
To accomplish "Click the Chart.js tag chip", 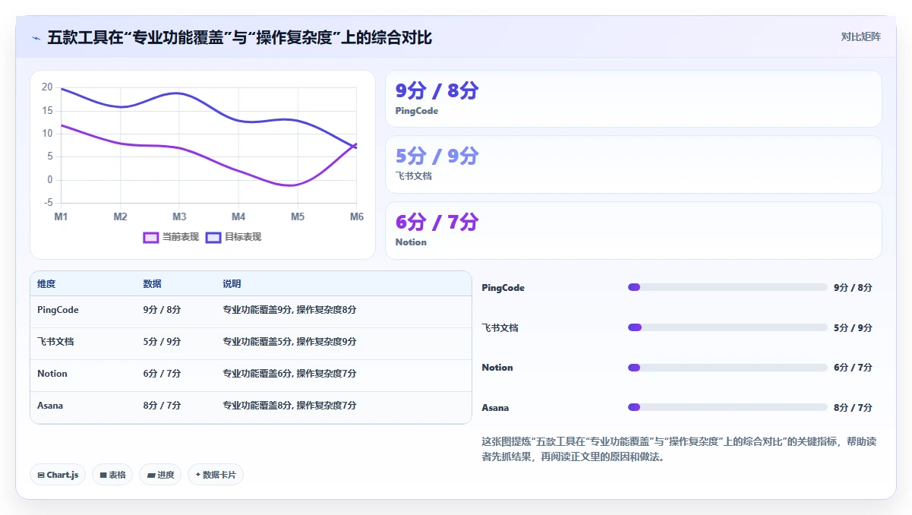I will click(x=58, y=475).
